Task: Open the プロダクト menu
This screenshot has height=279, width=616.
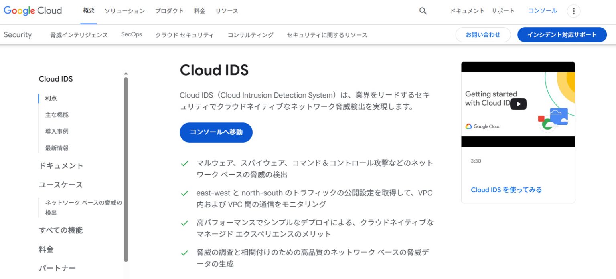Action: click(169, 11)
